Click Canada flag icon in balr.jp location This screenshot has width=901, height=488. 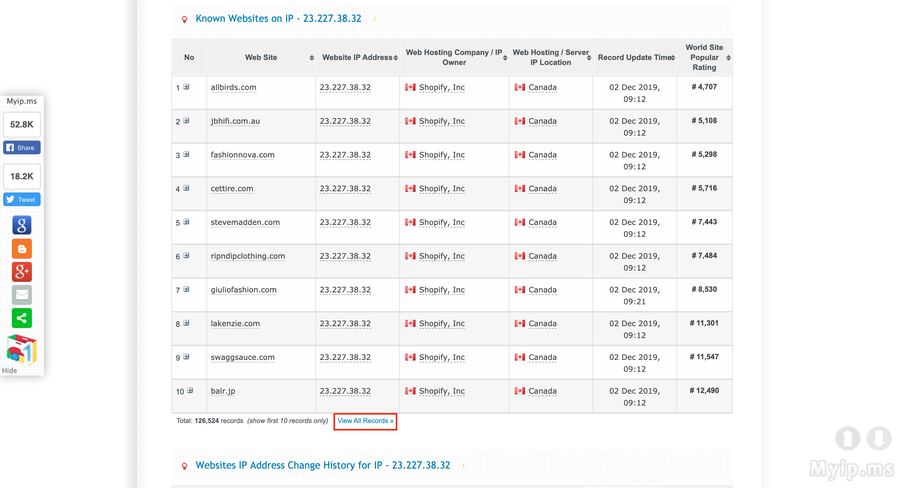click(520, 391)
